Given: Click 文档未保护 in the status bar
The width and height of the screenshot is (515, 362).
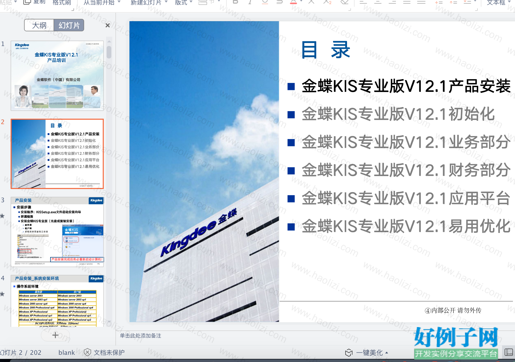Looking at the screenshot, I should [109, 352].
